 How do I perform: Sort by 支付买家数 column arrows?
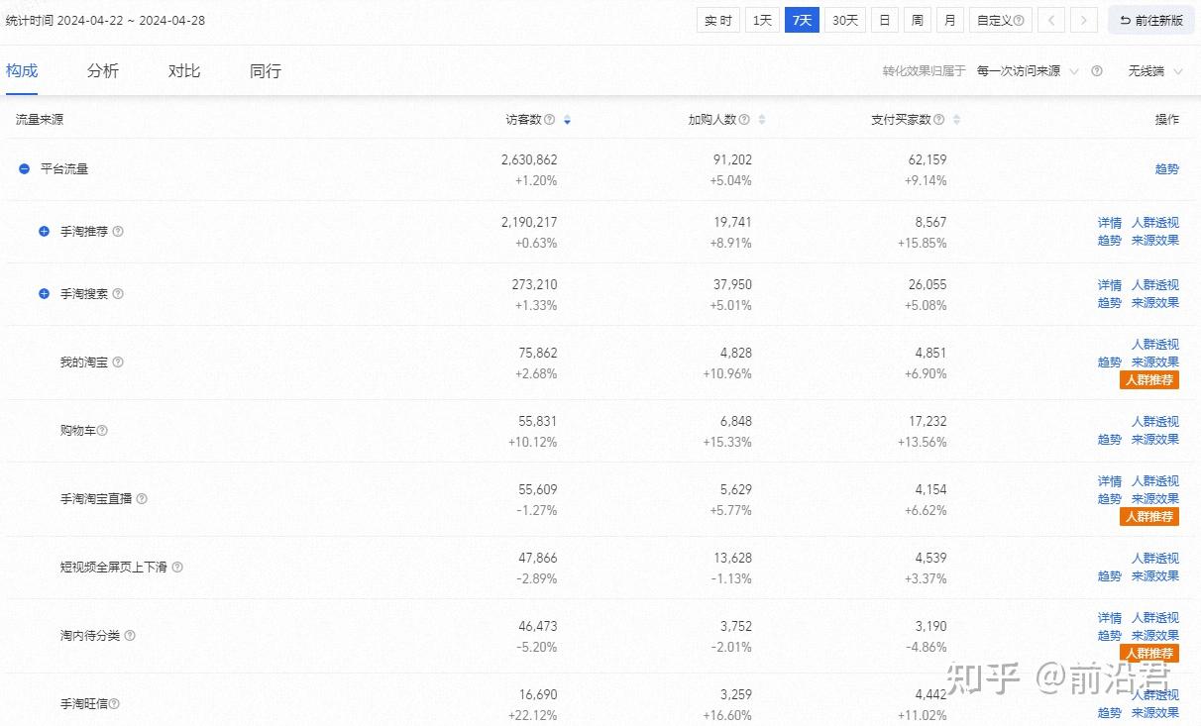[x=956, y=120]
